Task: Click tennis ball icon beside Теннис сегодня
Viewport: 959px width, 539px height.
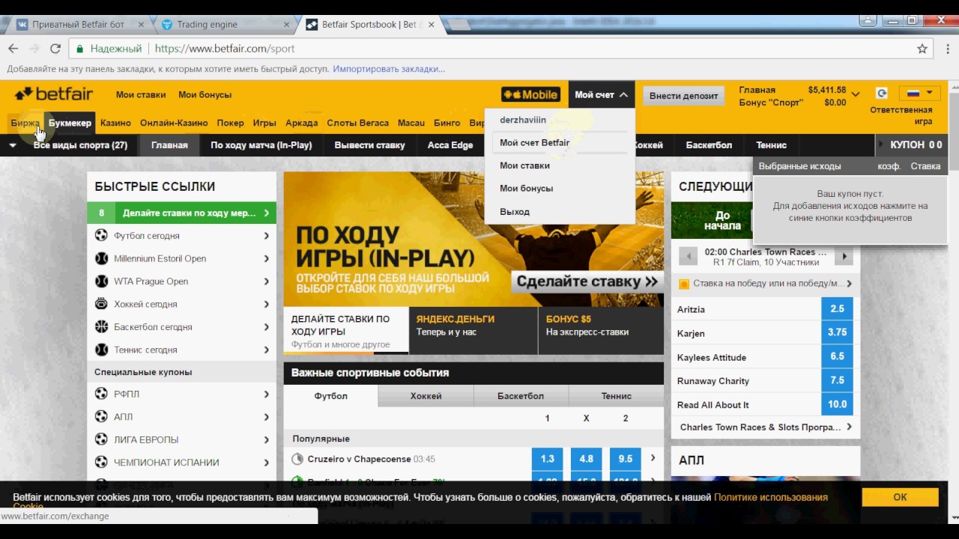Action: tap(101, 350)
